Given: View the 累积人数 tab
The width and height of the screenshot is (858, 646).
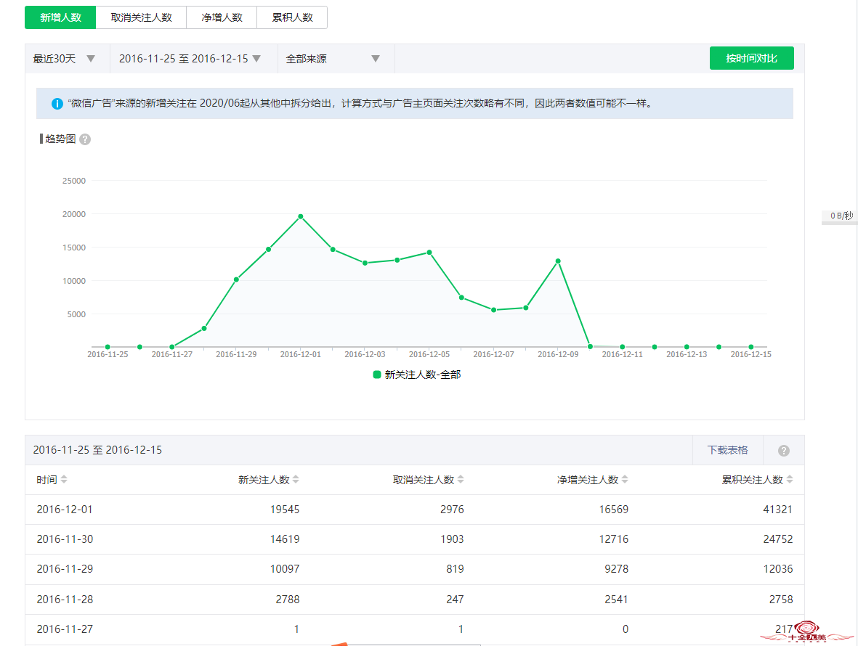Looking at the screenshot, I should [x=292, y=17].
